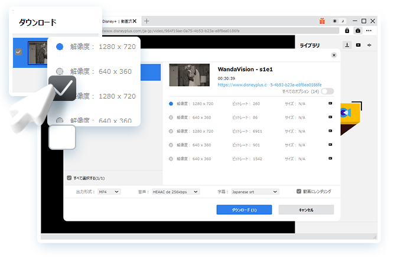
Task: Check the すべて選択する checkbox
Action: click(x=69, y=178)
